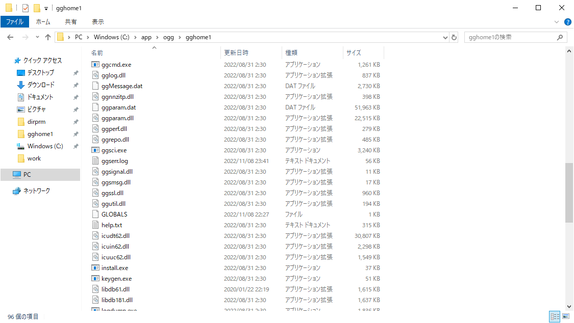
Task: Unpin gghome1 from Quick access
Action: click(x=76, y=134)
